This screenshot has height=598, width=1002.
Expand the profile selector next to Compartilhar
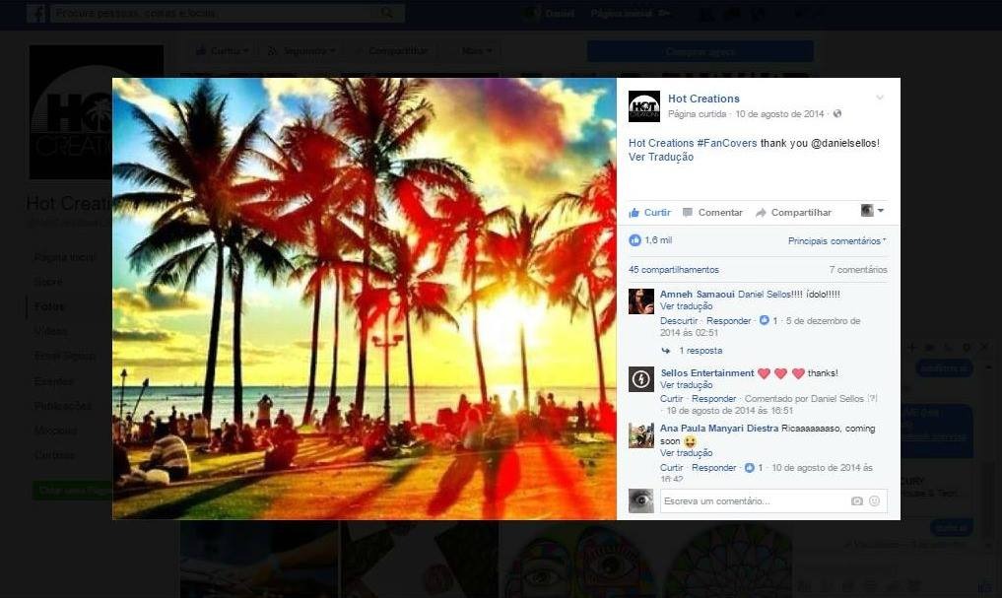pyautogui.click(x=872, y=211)
